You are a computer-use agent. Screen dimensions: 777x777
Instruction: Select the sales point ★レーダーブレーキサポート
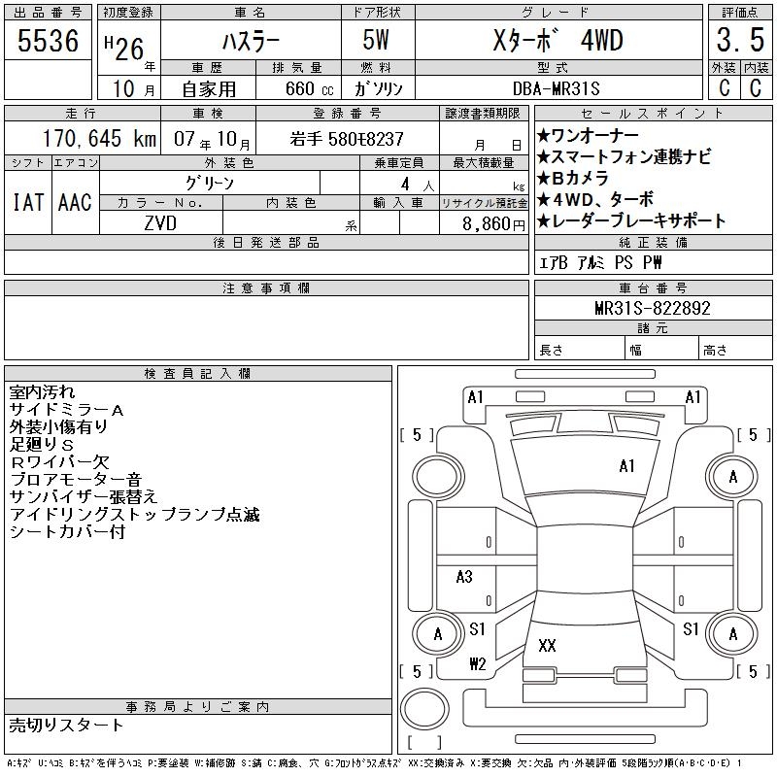pos(631,220)
